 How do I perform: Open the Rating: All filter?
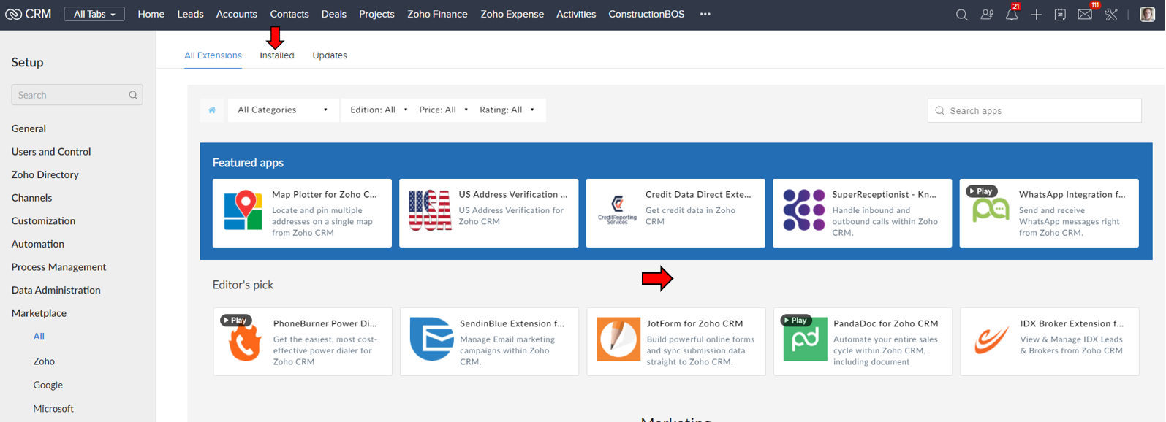coord(507,110)
